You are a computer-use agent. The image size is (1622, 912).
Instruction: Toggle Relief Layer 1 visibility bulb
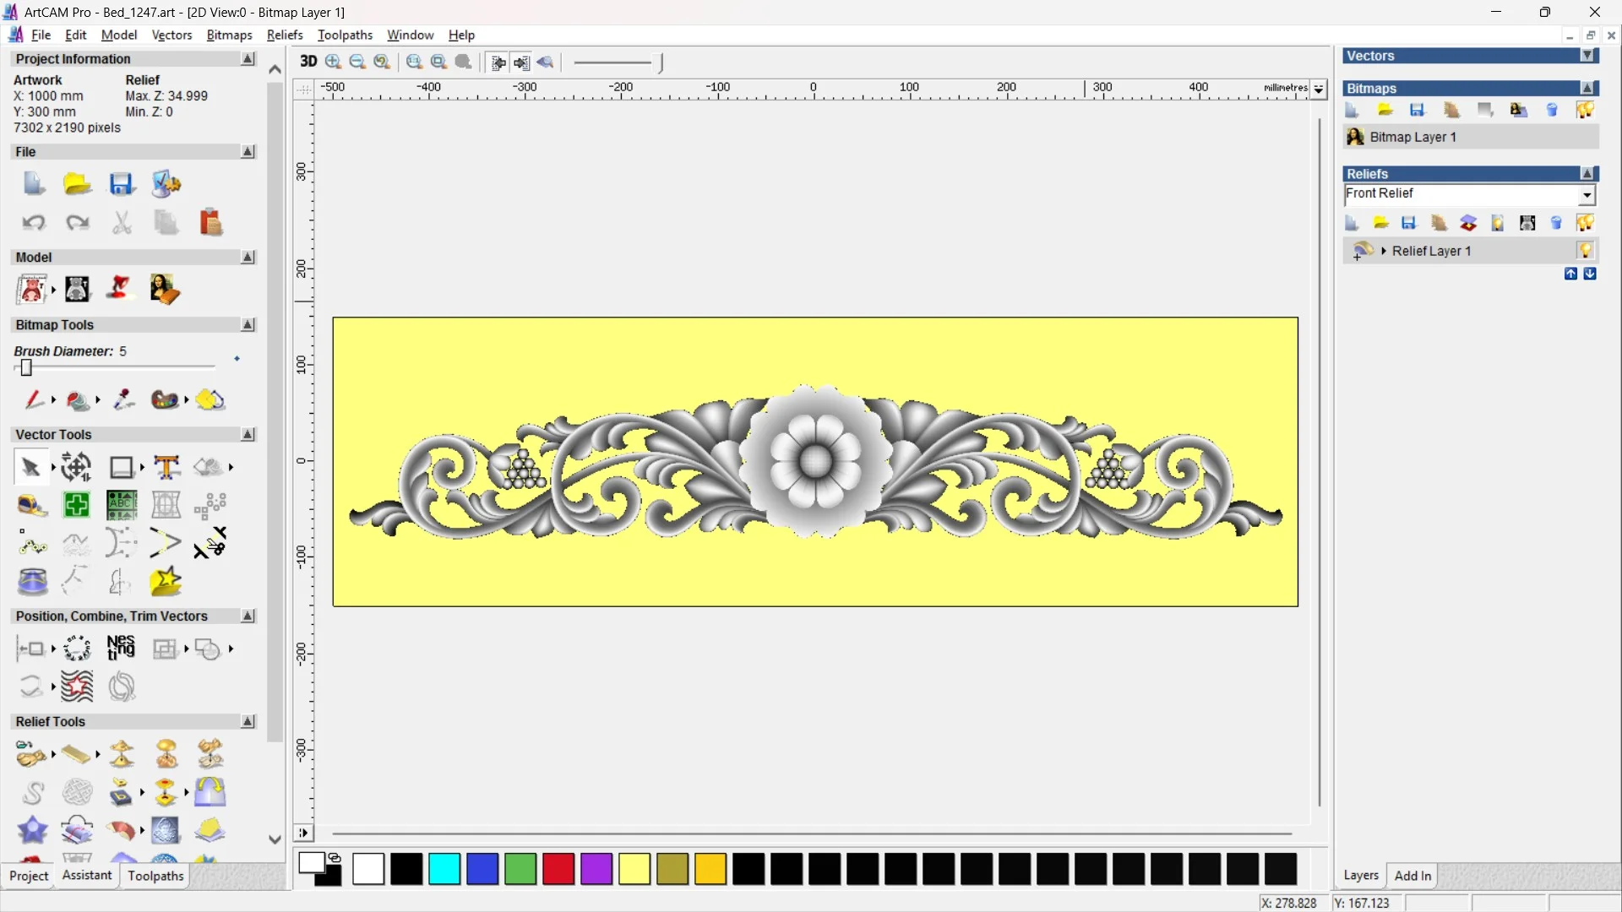coord(1585,251)
